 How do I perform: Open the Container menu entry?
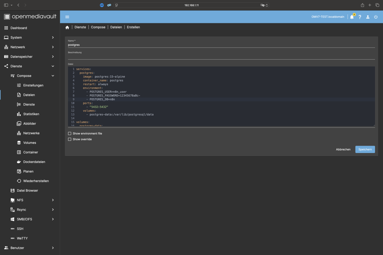coord(30,152)
